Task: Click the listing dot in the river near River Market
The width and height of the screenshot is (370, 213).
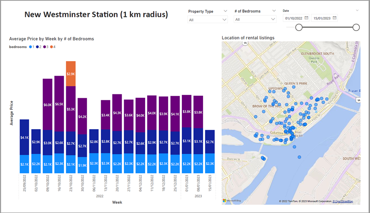Action: [x=294, y=147]
